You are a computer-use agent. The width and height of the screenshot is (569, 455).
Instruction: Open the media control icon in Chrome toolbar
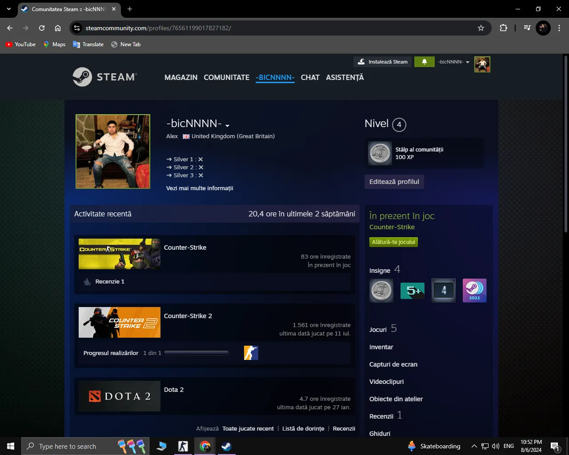click(527, 28)
